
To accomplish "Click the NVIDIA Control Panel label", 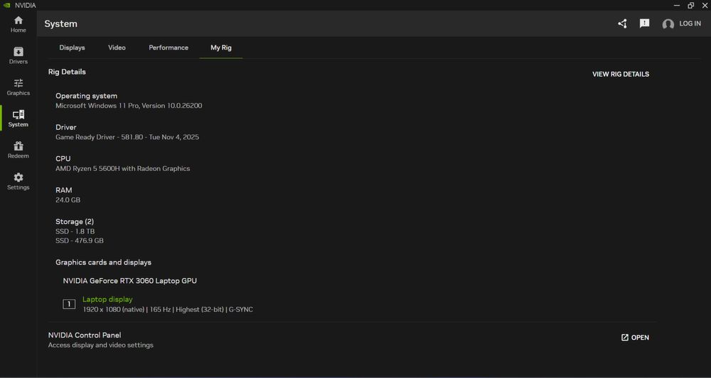I will point(85,335).
